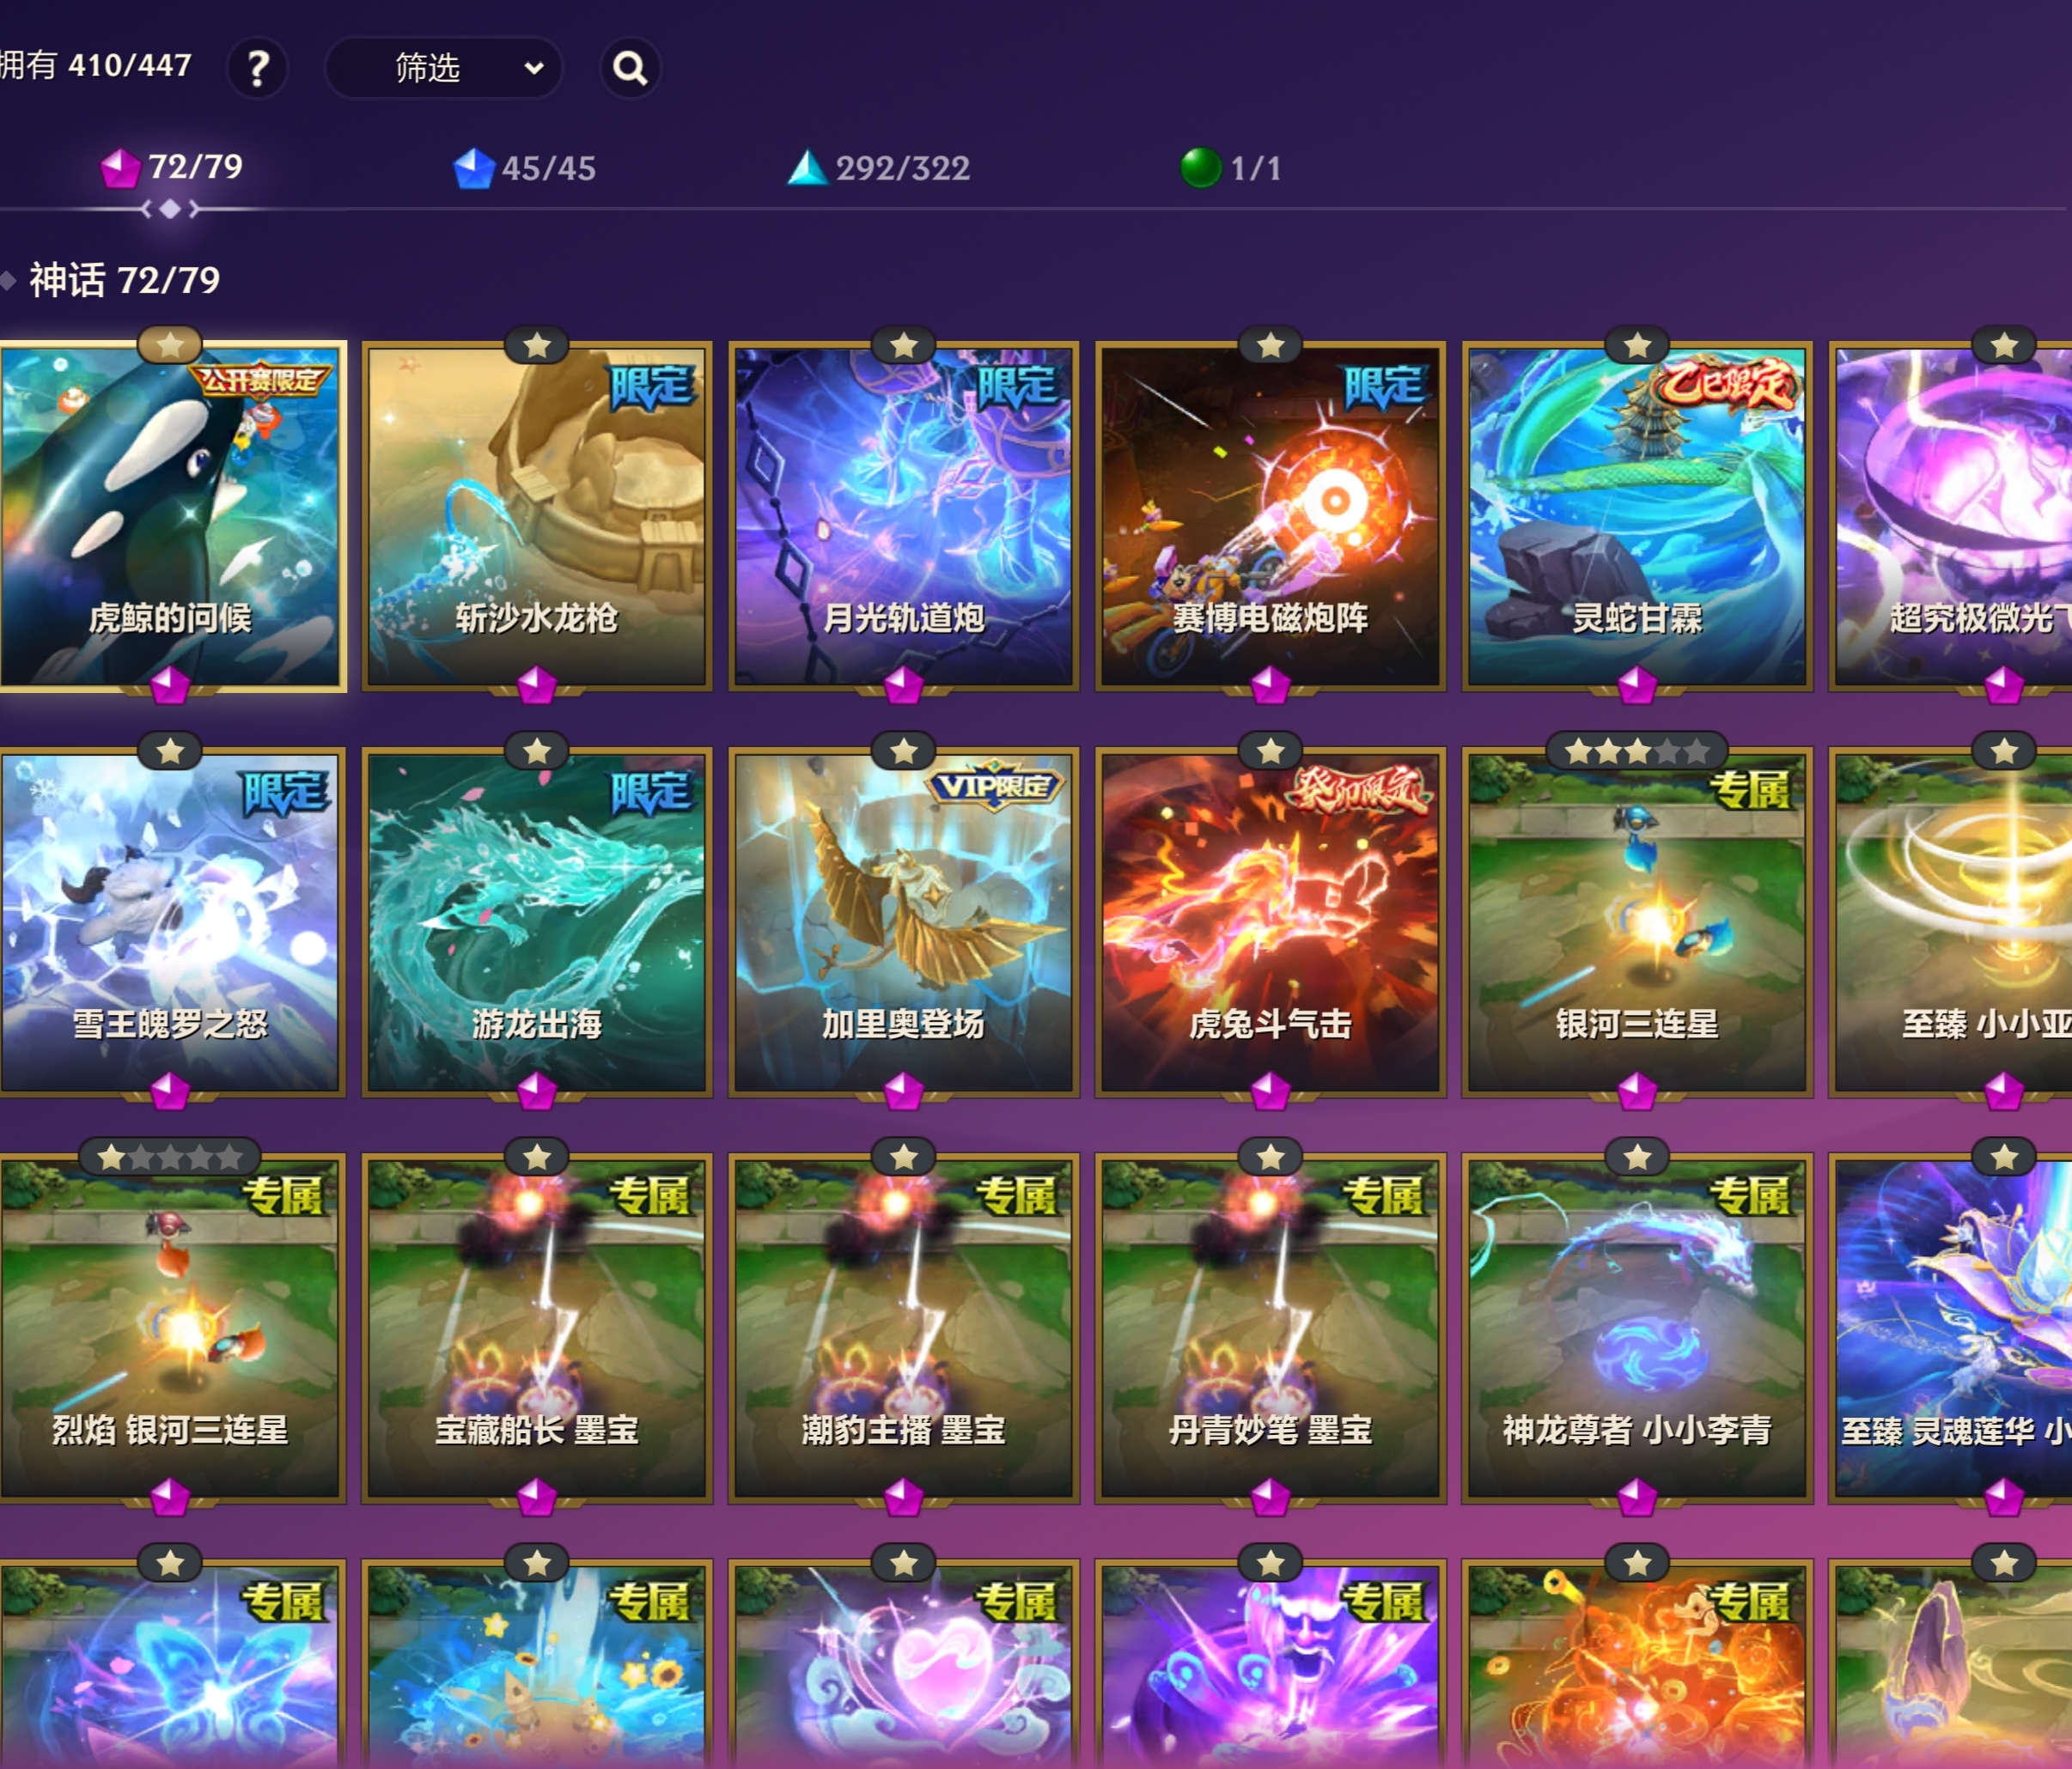Screen dimensions: 2072x1769
Task: Select the 月光轨道炮 card
Action: click(904, 516)
